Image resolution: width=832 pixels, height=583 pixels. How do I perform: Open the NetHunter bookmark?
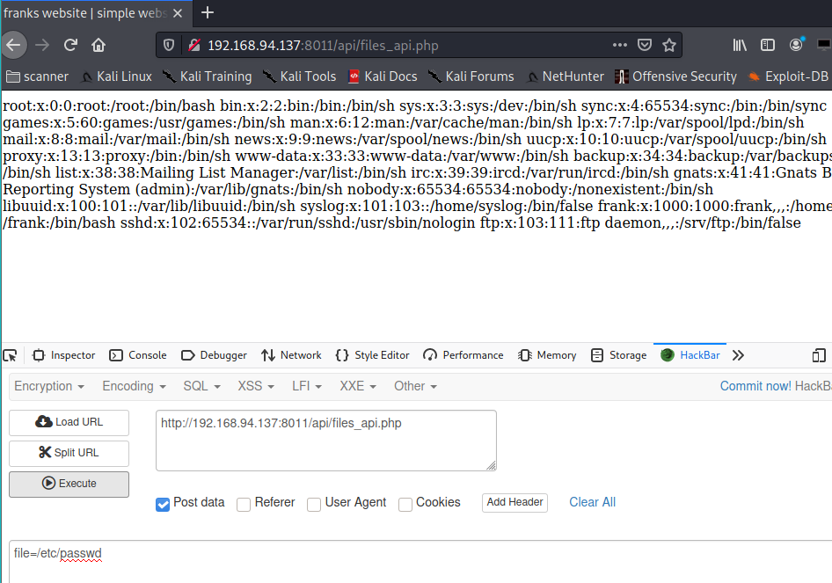pyautogui.click(x=566, y=77)
